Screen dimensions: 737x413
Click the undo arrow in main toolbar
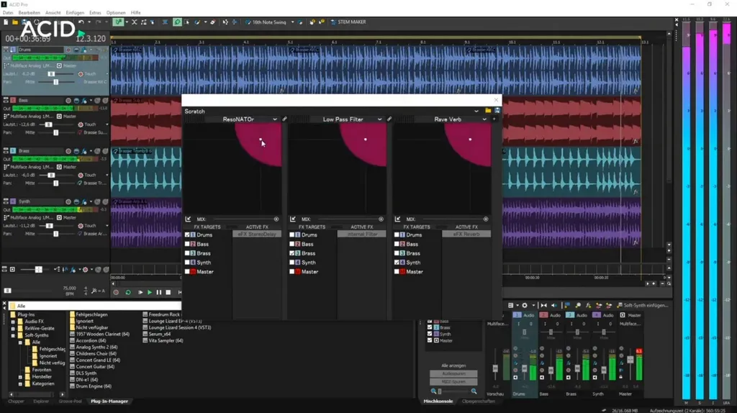[81, 22]
